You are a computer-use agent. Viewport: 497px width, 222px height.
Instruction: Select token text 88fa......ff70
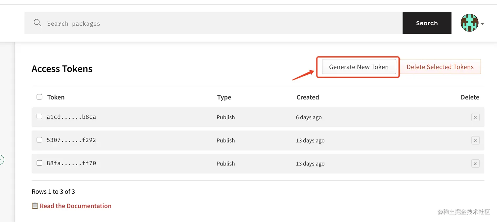[71, 163]
